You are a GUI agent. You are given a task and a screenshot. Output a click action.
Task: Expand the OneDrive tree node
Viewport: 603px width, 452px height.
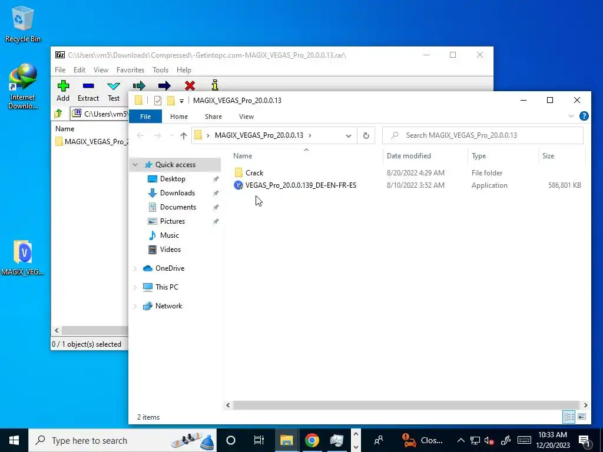[x=135, y=268]
